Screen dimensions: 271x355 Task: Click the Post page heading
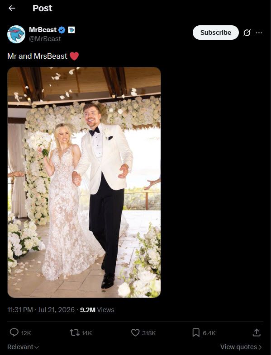[43, 8]
